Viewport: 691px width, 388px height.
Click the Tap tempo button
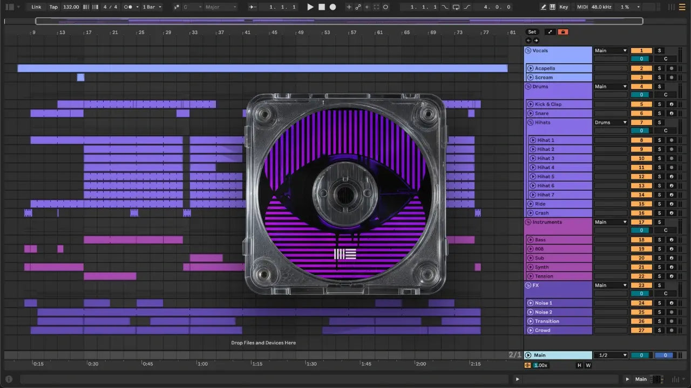click(53, 7)
